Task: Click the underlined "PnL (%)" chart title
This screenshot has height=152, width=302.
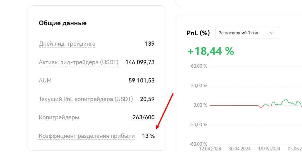Action: [x=198, y=33]
